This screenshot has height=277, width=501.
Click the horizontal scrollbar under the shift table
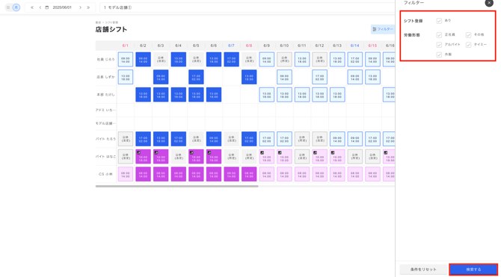click(x=176, y=186)
